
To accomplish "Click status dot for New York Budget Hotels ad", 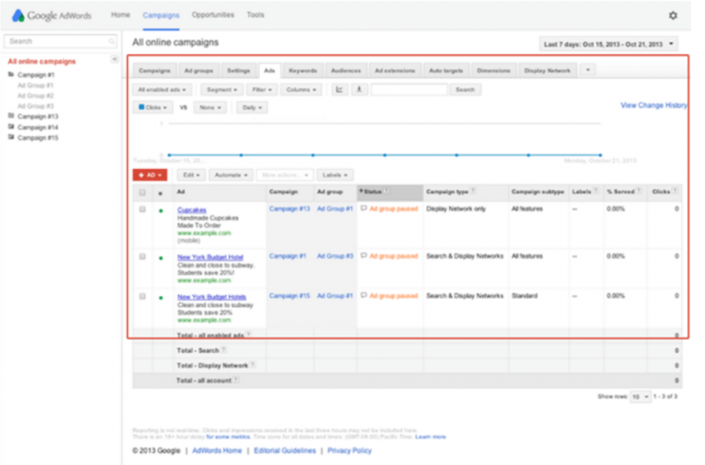I will [161, 298].
